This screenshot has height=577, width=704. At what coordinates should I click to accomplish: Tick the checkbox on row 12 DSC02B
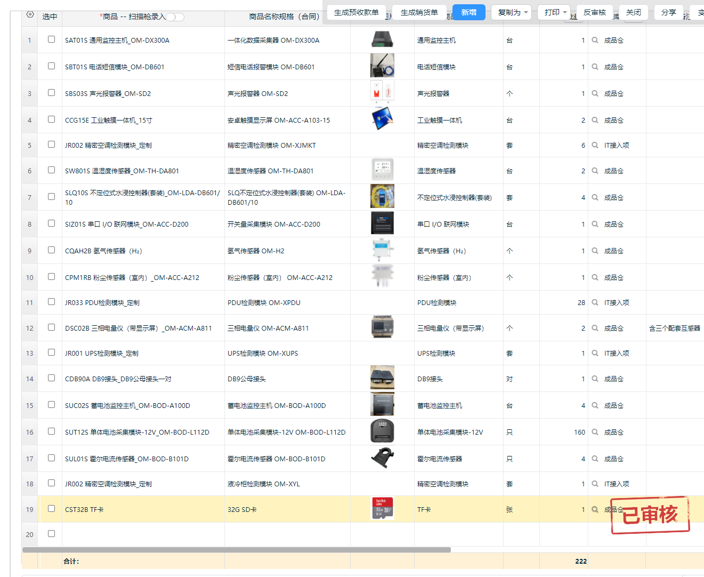coord(51,327)
